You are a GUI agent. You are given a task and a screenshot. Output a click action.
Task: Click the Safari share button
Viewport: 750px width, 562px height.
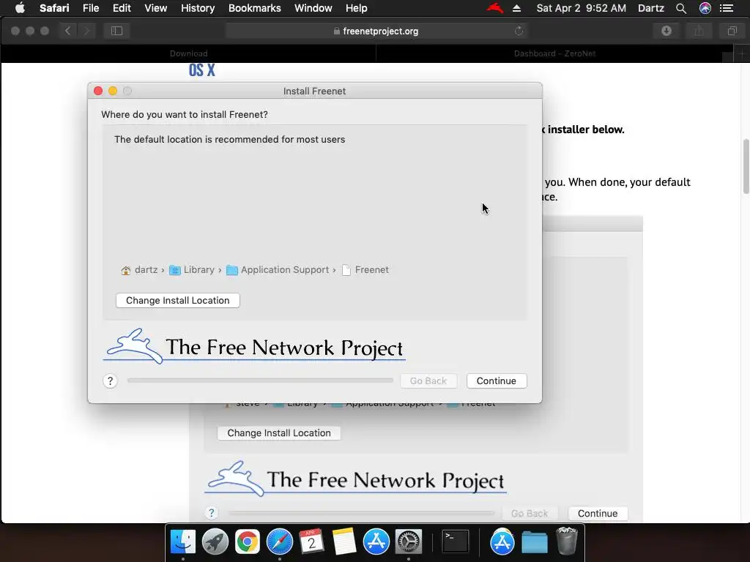click(x=699, y=31)
